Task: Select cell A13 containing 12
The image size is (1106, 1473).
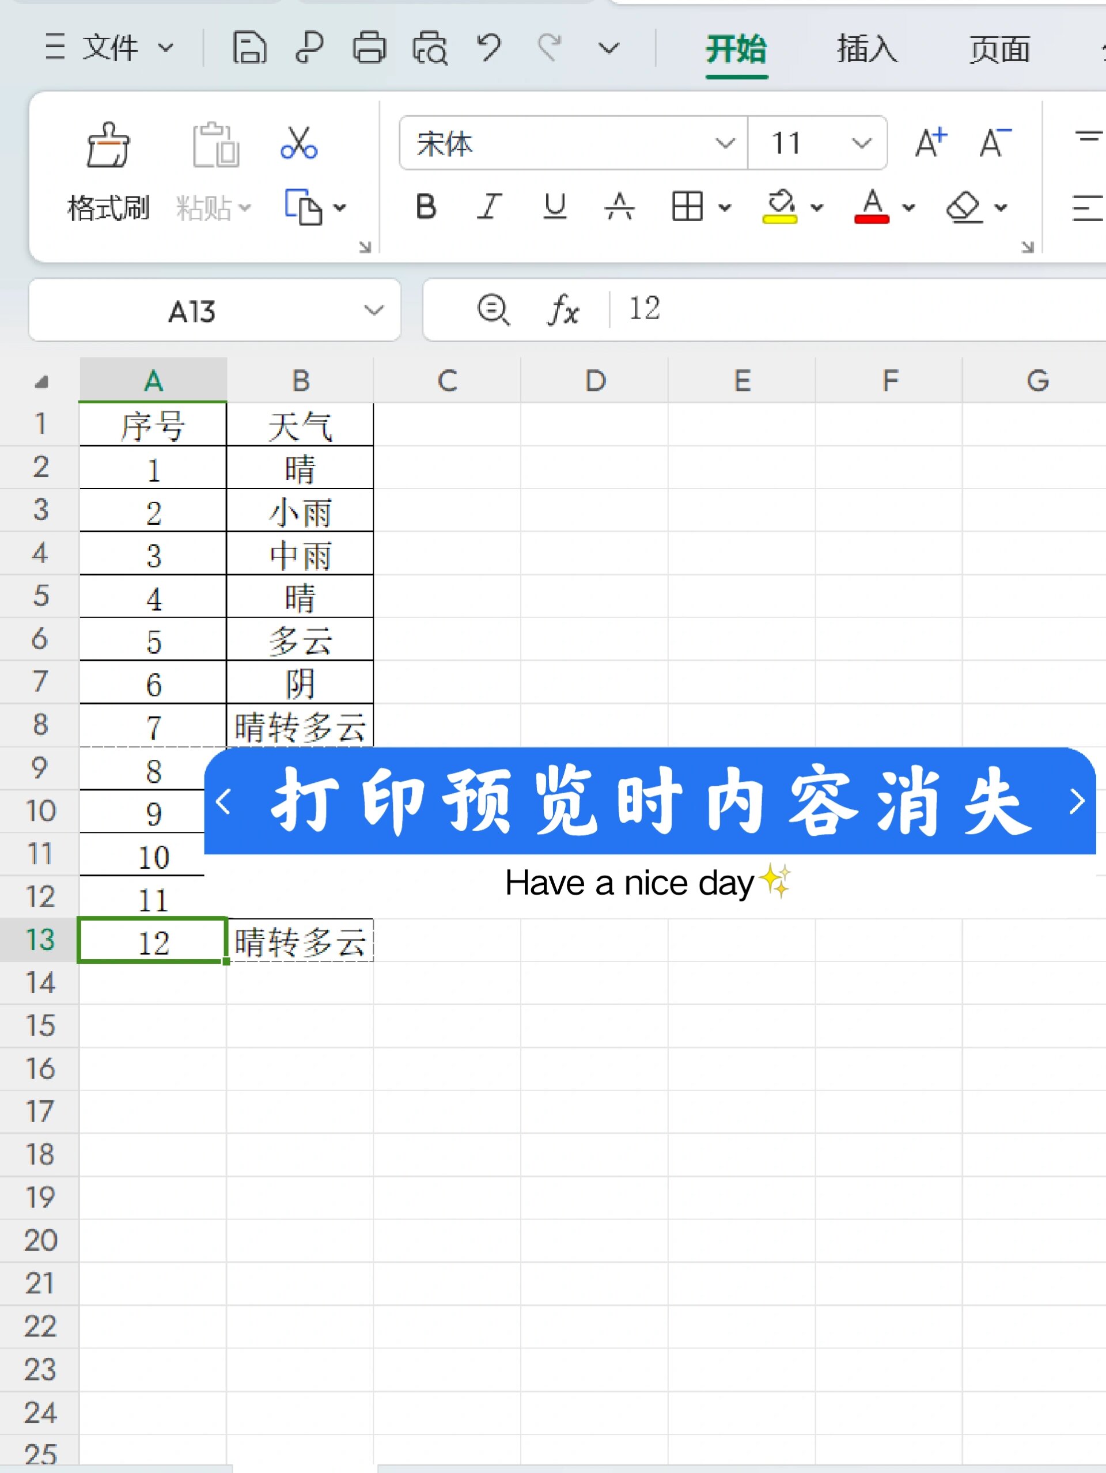Action: coord(153,940)
